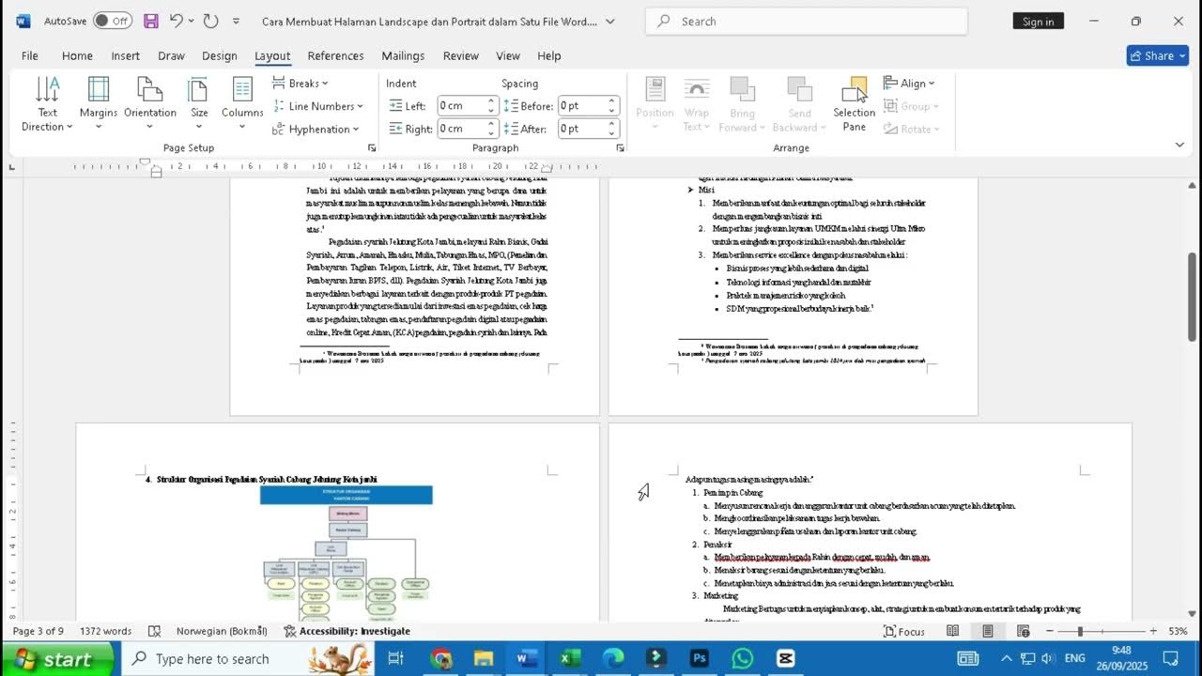Click the 53% zoom level
This screenshot has width=1202, height=676.
[x=1178, y=631]
